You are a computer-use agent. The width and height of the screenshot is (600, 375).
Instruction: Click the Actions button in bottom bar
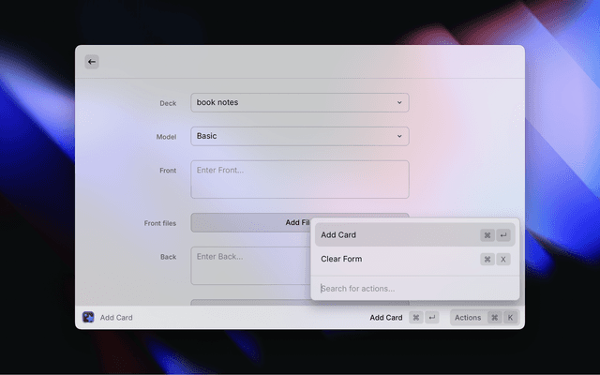[x=468, y=318]
